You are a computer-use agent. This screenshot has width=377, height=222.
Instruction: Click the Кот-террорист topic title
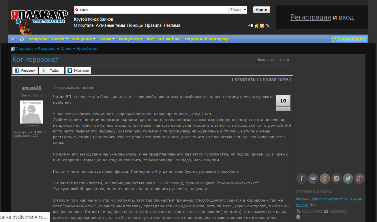tap(35, 60)
